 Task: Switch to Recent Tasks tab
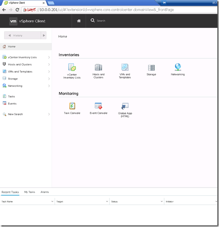(10, 192)
